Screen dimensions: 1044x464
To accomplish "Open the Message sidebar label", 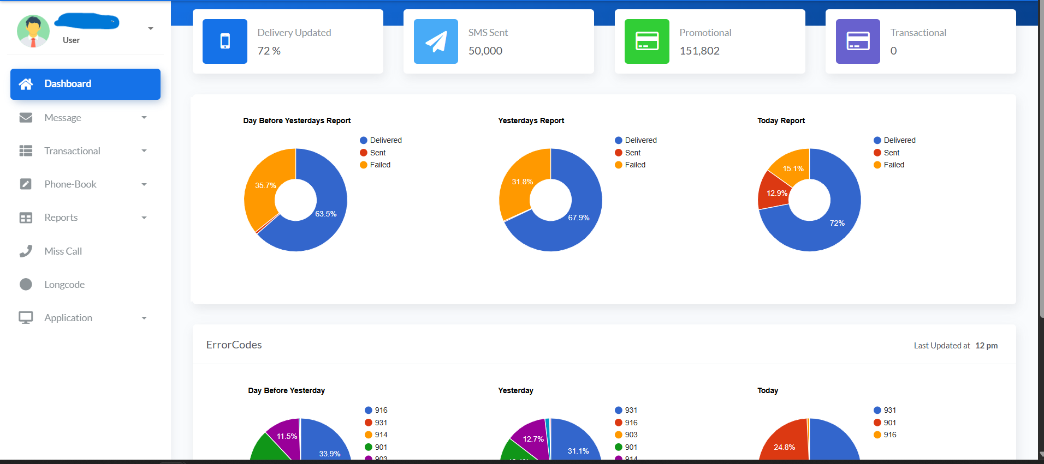I will tap(63, 118).
